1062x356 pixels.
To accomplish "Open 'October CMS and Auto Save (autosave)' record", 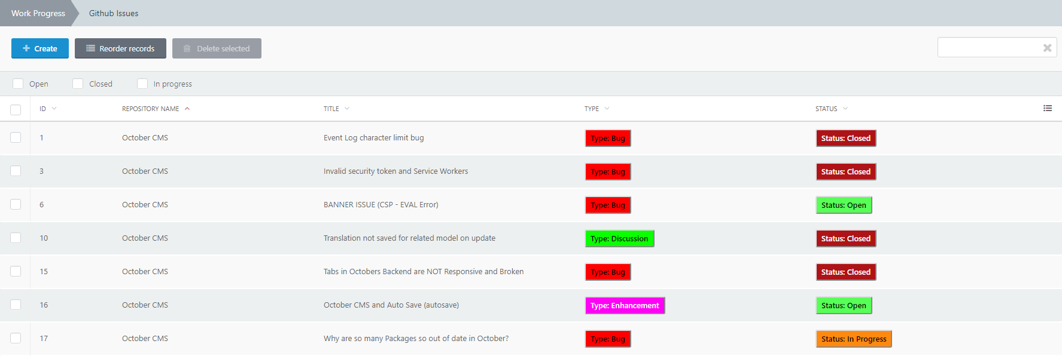I will click(391, 305).
